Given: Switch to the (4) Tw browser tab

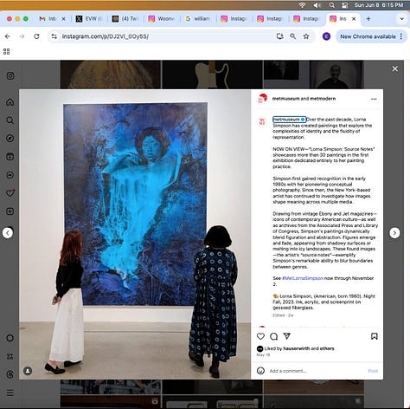Looking at the screenshot, I should (x=126, y=19).
